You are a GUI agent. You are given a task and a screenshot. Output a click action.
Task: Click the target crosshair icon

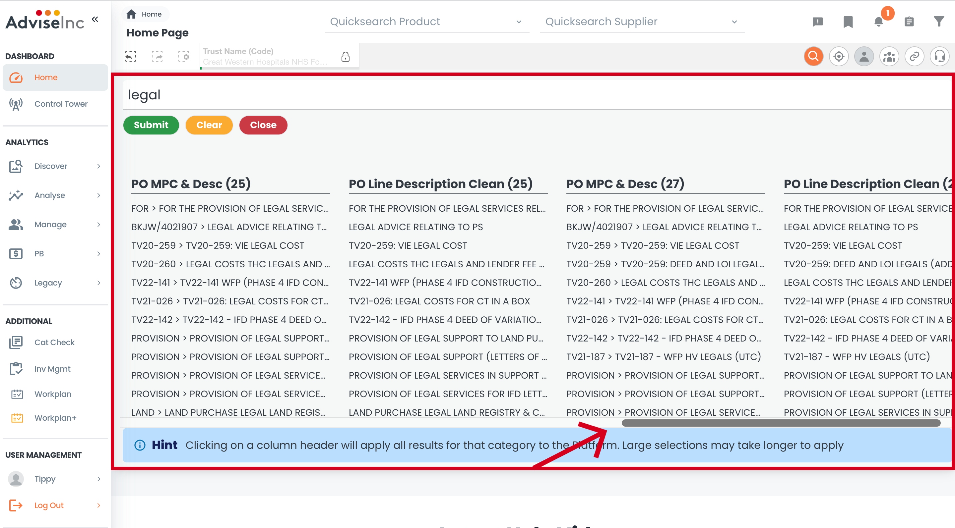[839, 56]
